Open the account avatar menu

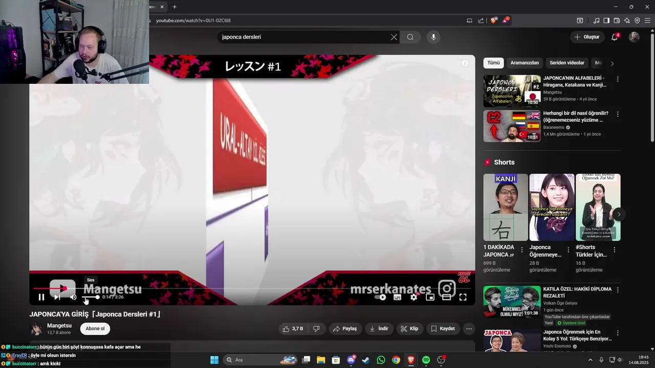click(634, 37)
